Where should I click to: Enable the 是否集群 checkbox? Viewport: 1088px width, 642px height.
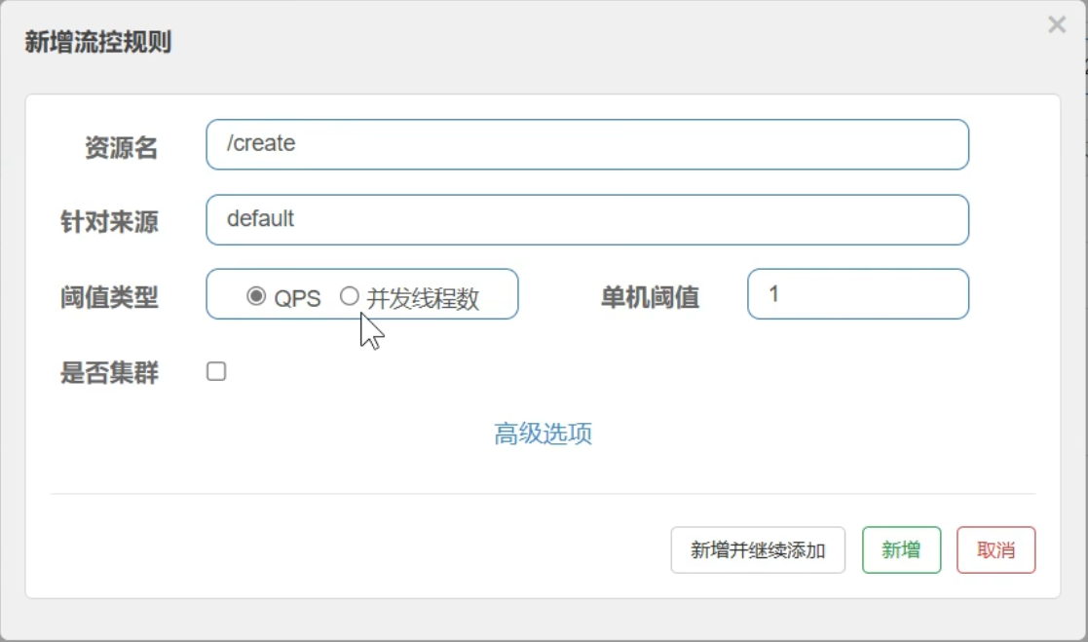pyautogui.click(x=216, y=371)
